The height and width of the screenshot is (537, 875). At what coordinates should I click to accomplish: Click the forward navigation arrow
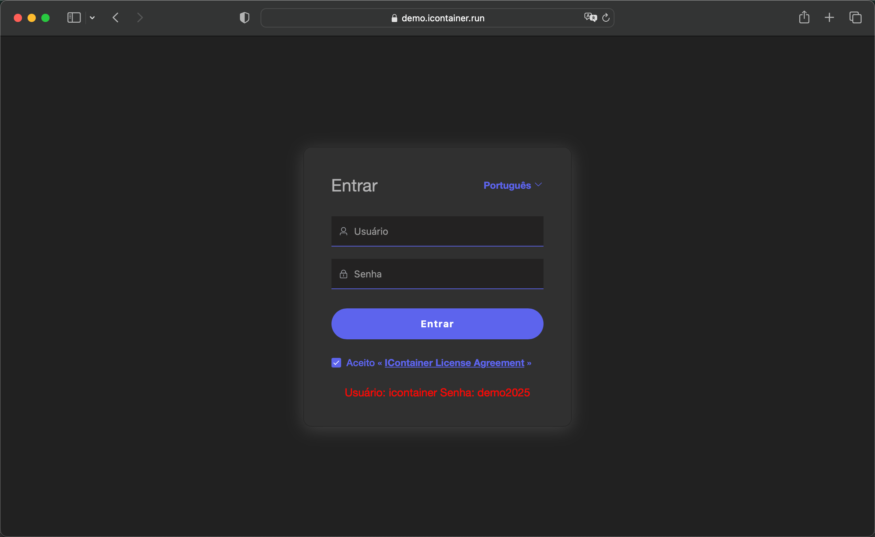pos(140,18)
